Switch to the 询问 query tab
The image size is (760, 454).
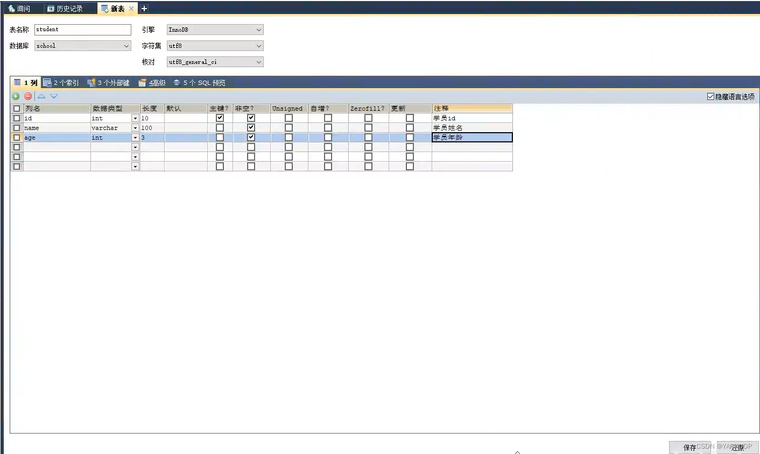(x=19, y=9)
